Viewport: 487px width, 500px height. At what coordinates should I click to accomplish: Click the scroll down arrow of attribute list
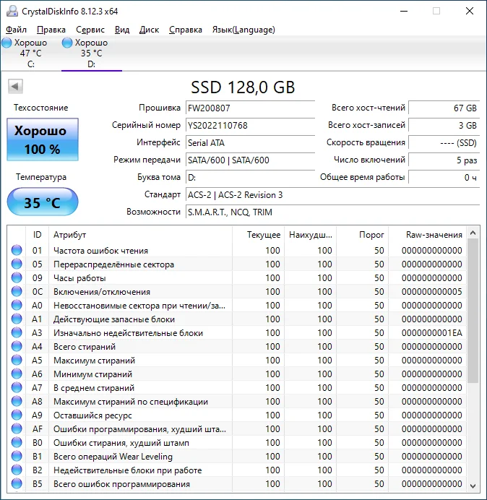click(x=473, y=485)
